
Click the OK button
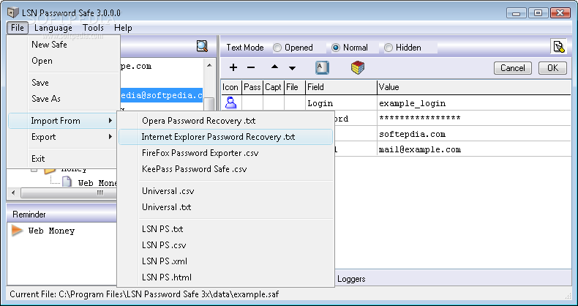[x=552, y=68]
